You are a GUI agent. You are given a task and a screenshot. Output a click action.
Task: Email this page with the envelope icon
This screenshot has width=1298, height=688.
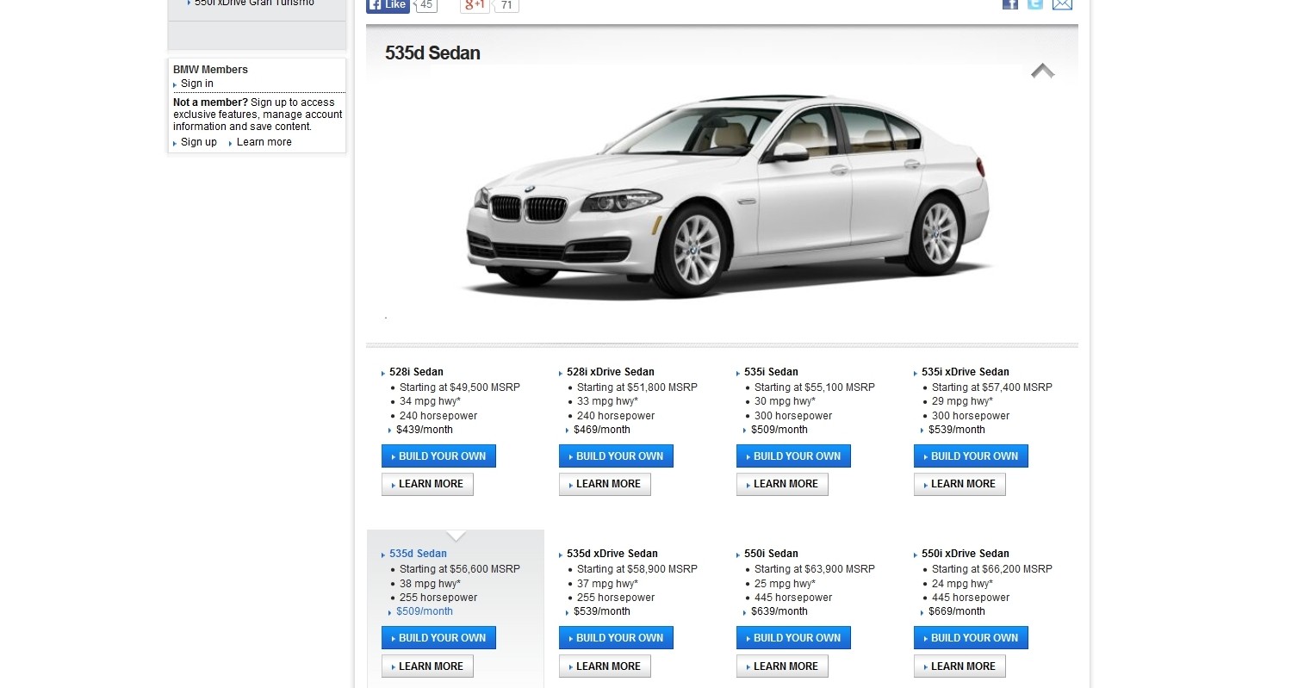click(x=1062, y=4)
